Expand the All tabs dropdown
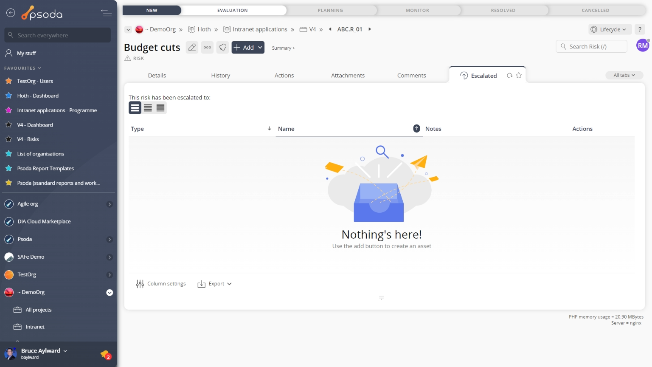The width and height of the screenshot is (652, 367). [624, 75]
